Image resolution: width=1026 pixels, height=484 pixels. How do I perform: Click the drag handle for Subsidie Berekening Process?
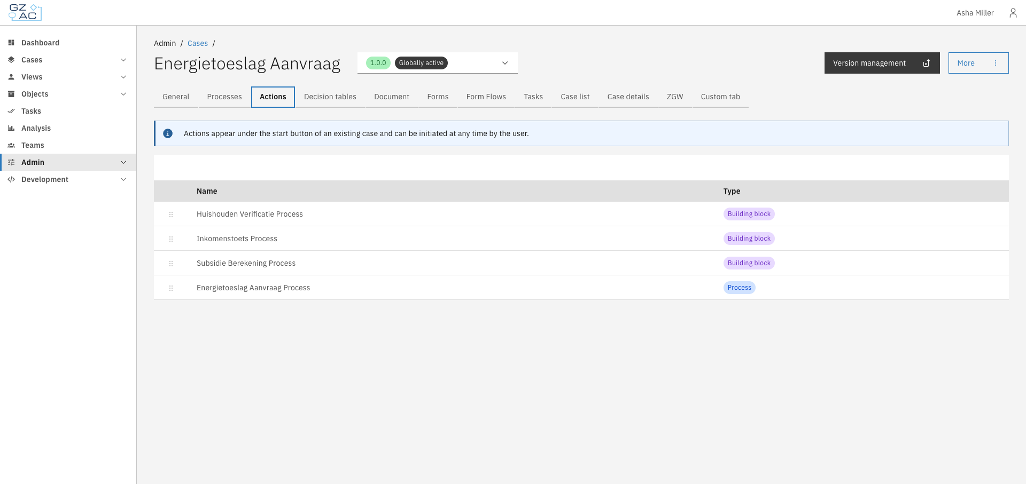(x=171, y=263)
